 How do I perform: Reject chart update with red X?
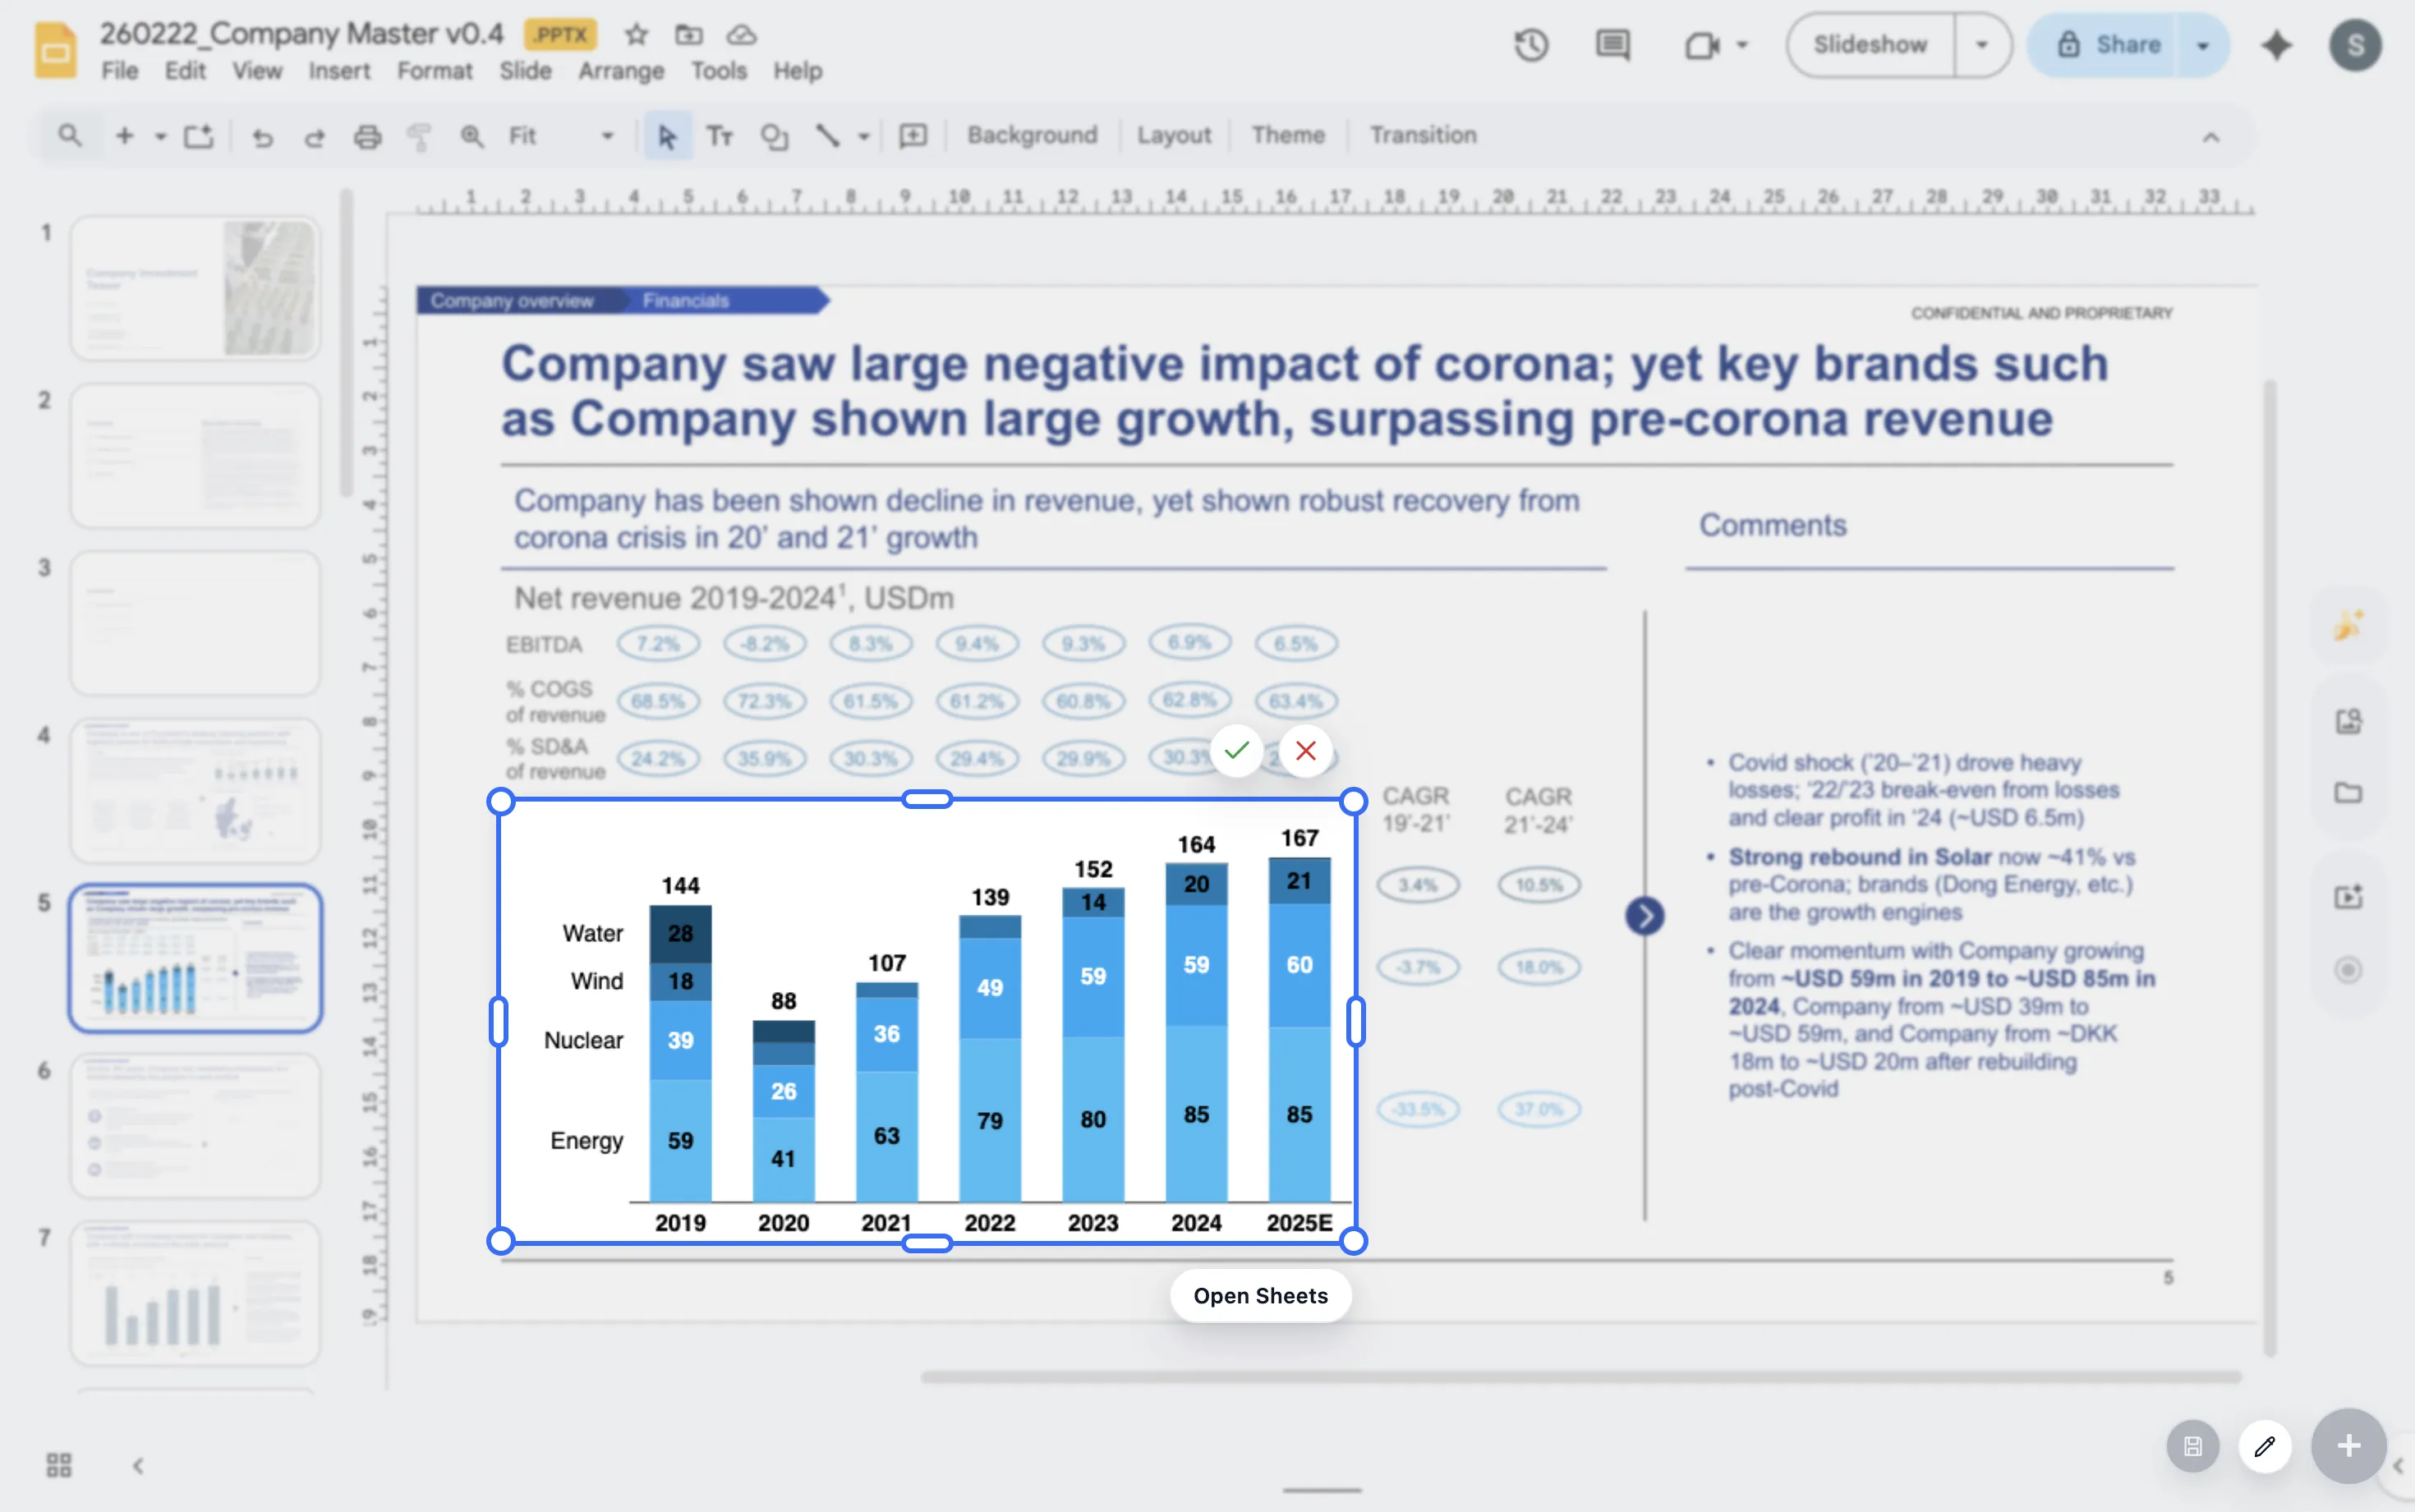tap(1304, 750)
